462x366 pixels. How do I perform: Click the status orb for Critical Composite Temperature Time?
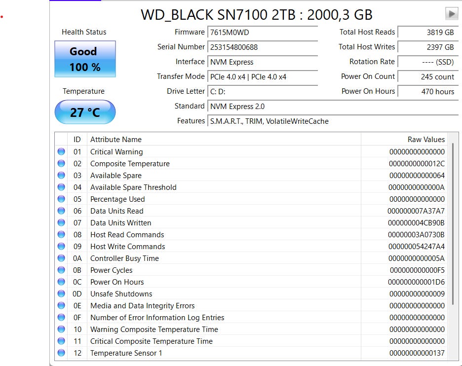[61, 341]
